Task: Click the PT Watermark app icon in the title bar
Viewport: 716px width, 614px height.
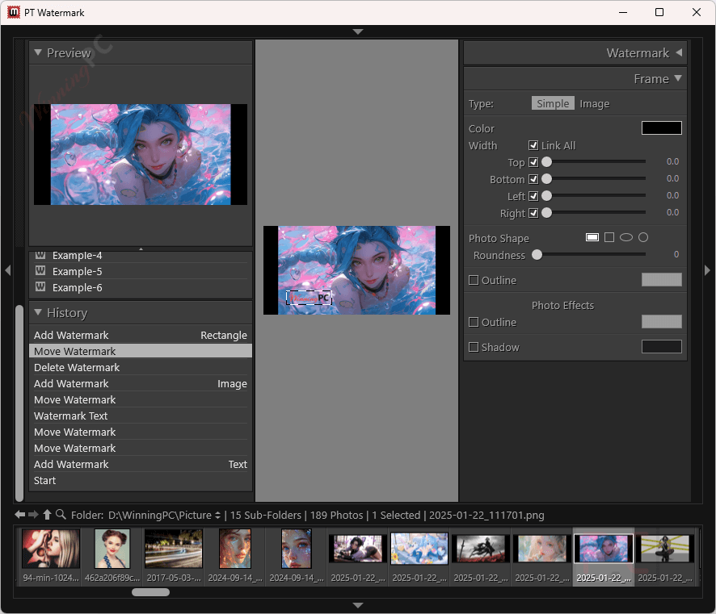Action: (x=14, y=12)
